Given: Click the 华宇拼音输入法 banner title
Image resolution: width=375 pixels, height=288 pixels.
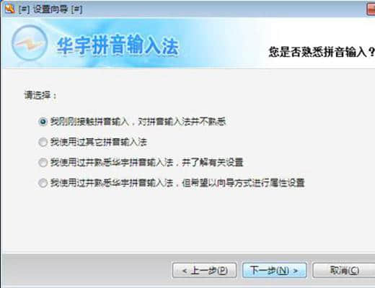Looking at the screenshot, I should pyautogui.click(x=118, y=45).
